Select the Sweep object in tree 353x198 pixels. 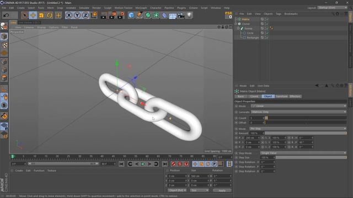tap(248, 29)
